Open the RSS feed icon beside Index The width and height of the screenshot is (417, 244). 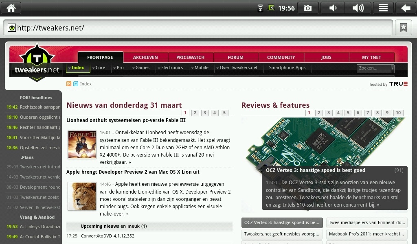pyautogui.click(x=69, y=84)
